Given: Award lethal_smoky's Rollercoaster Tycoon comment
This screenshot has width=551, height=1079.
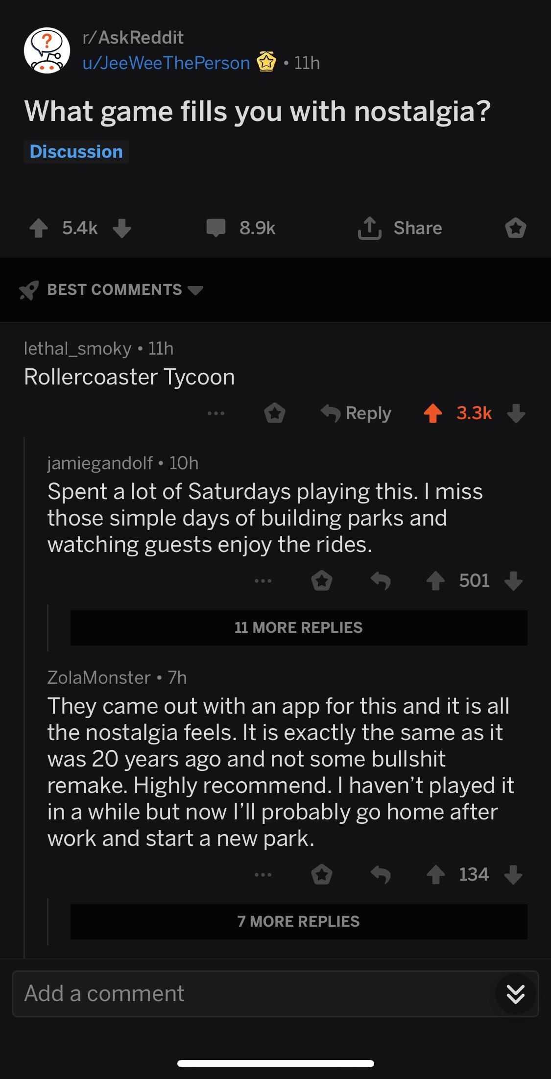Looking at the screenshot, I should click(275, 413).
